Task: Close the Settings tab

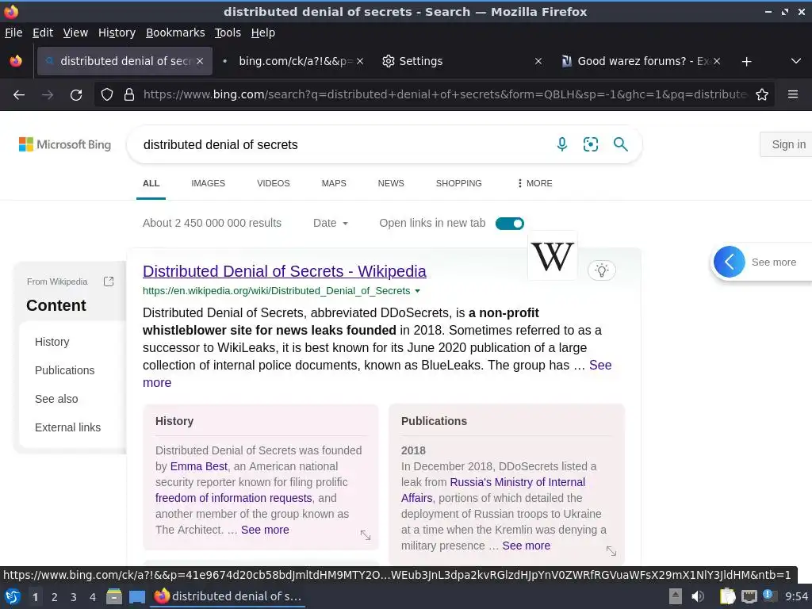Action: coord(538,61)
